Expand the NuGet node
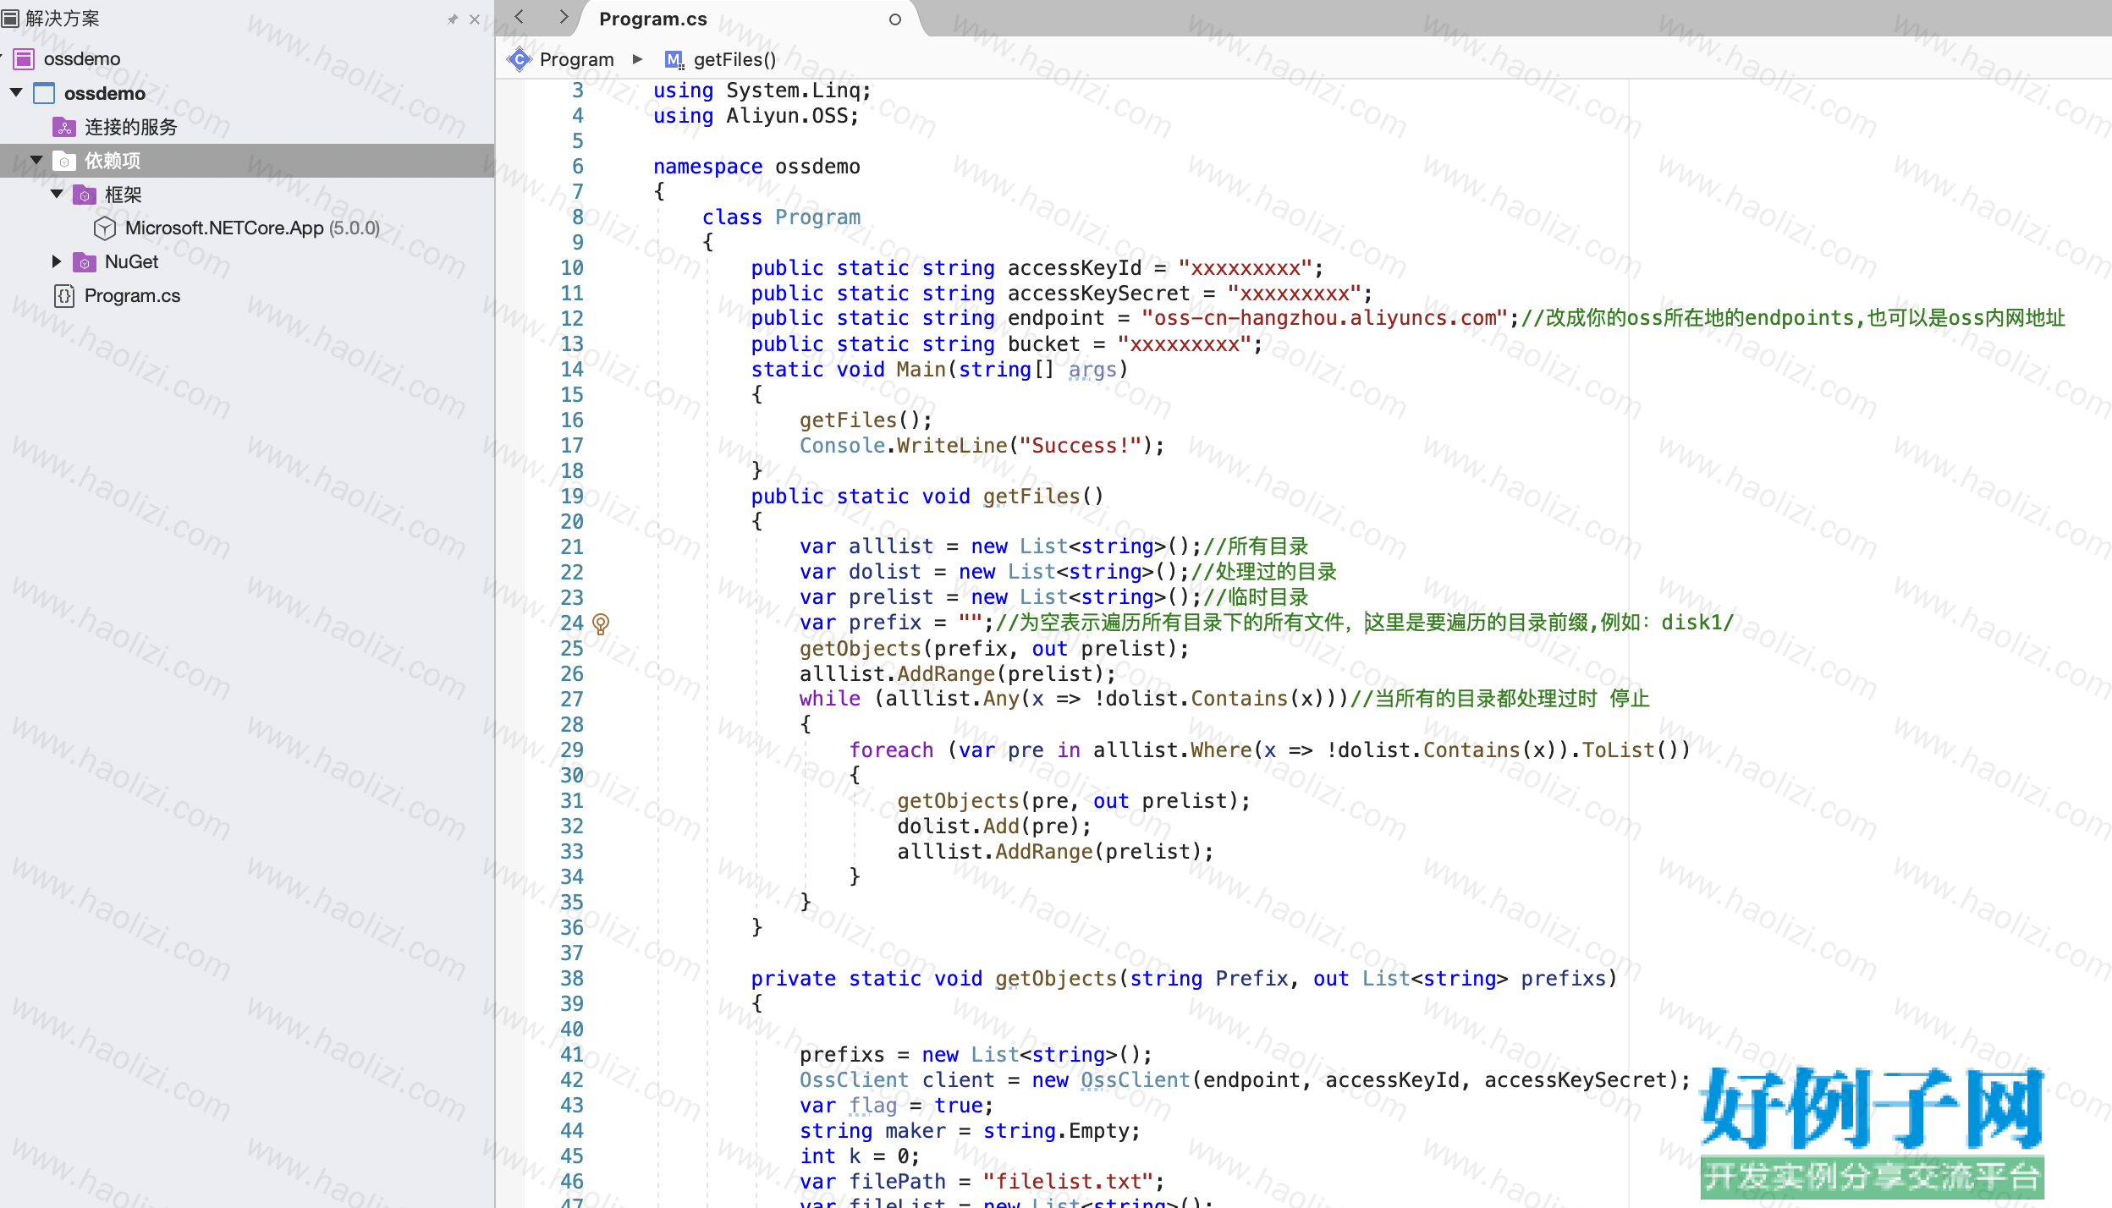This screenshot has height=1208, width=2112. tap(57, 261)
